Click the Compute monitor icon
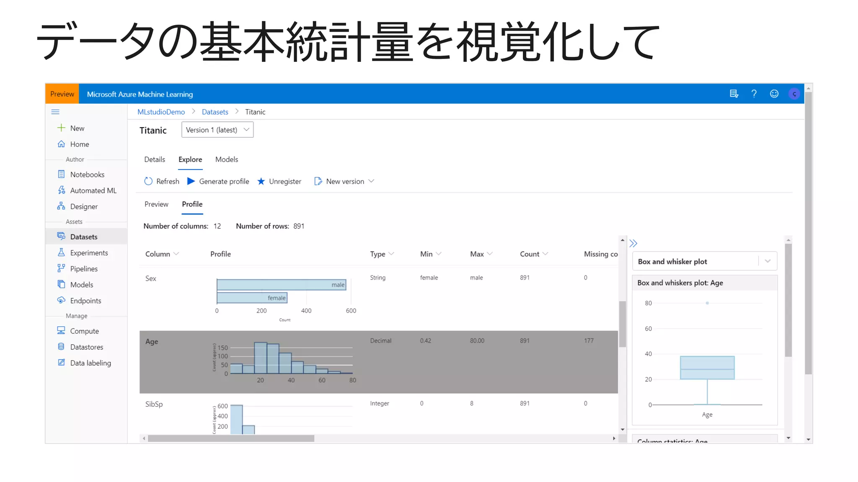The height and width of the screenshot is (482, 858). point(61,331)
